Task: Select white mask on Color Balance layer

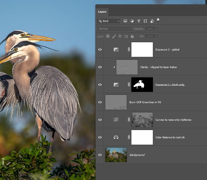Action: click(x=142, y=137)
